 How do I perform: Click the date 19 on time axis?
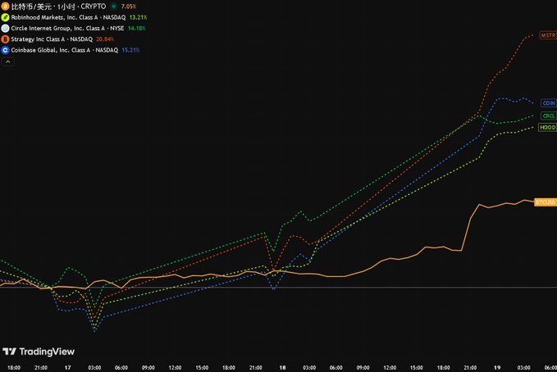(497, 368)
